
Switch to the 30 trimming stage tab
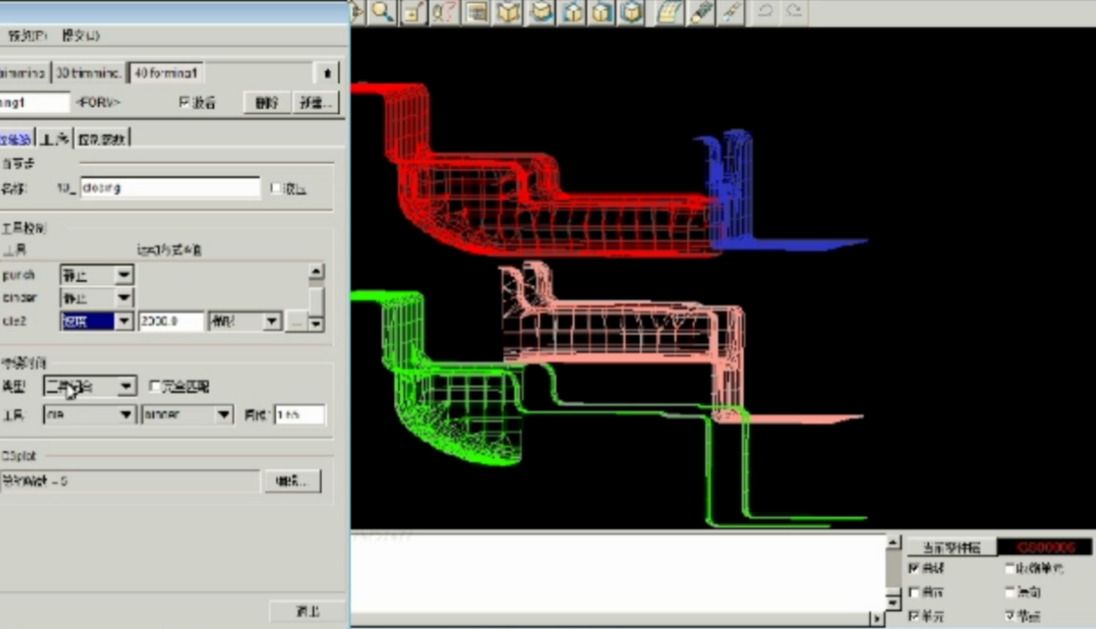point(88,73)
